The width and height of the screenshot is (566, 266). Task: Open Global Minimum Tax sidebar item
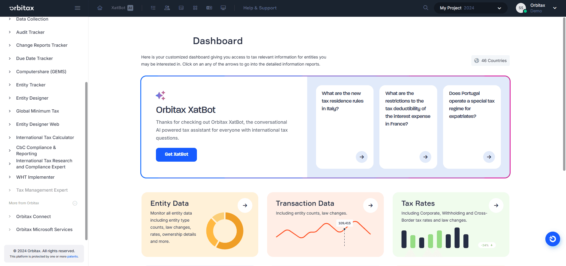point(38,111)
